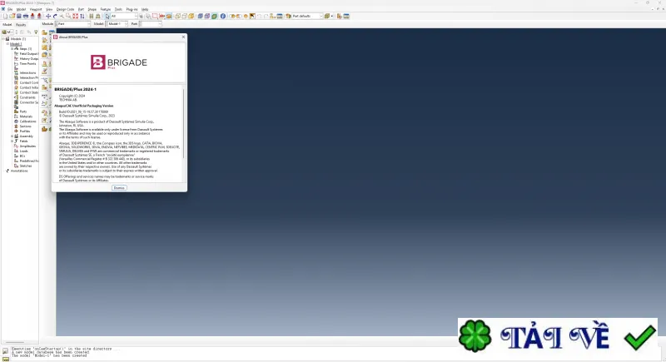Open the Viewport menu
This screenshot has height=362, width=666.
click(x=36, y=9)
